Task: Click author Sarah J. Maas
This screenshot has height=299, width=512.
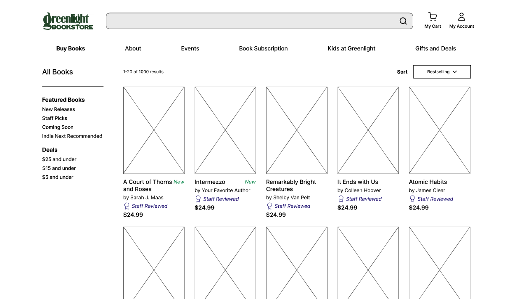Action: point(143,198)
